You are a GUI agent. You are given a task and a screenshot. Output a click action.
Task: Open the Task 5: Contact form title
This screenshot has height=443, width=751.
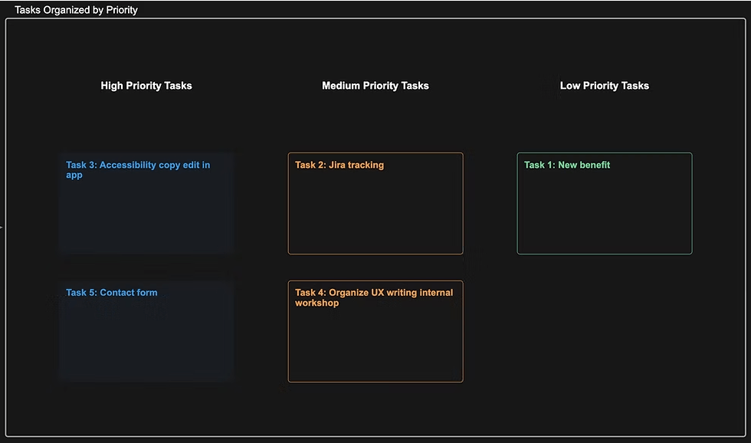111,293
